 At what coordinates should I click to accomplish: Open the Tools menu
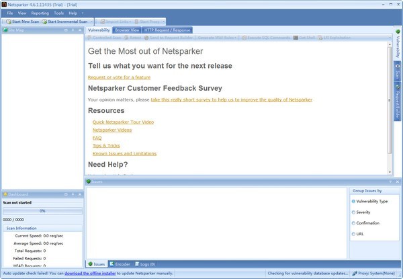click(x=59, y=13)
